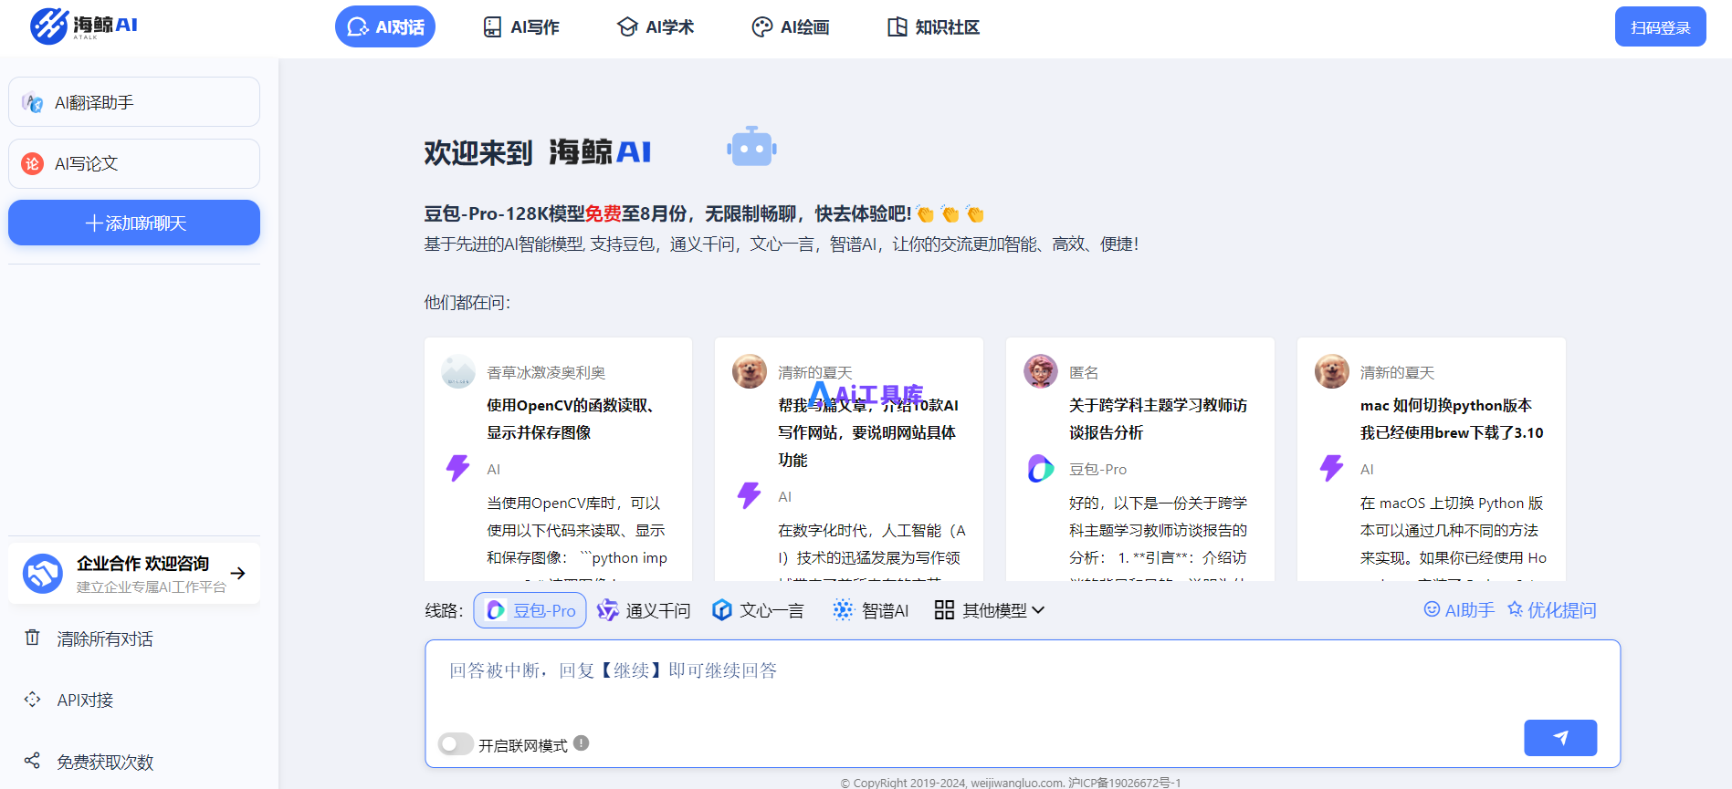This screenshot has height=789, width=1732.
Task: Expand the 其他模型 dropdown
Action: click(990, 610)
